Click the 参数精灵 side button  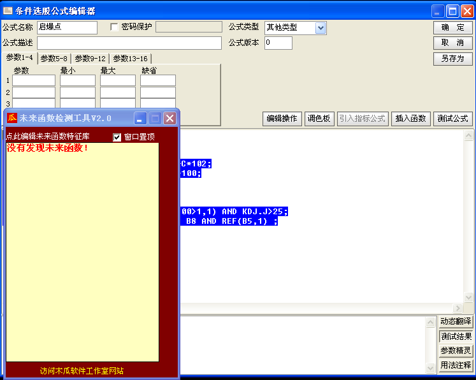coord(456,351)
